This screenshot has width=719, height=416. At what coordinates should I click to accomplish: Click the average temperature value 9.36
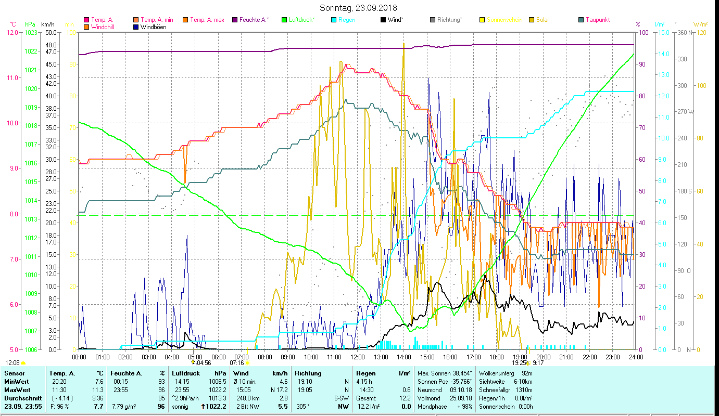click(x=98, y=398)
